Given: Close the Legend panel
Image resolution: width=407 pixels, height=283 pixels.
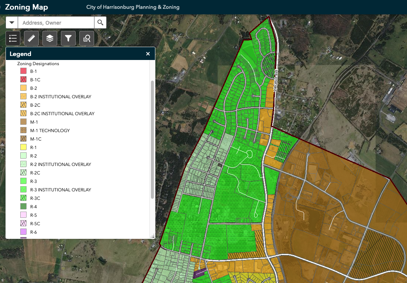Looking at the screenshot, I should (148, 54).
